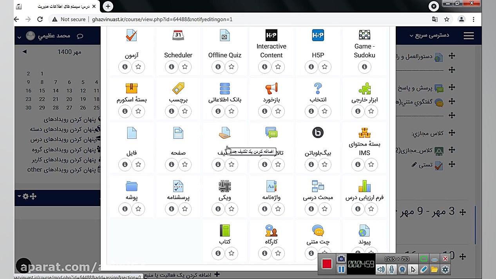Viewport: 496px width, 279px height.
Task: Select the واژه‌نامه glossary icon
Action: [271, 186]
